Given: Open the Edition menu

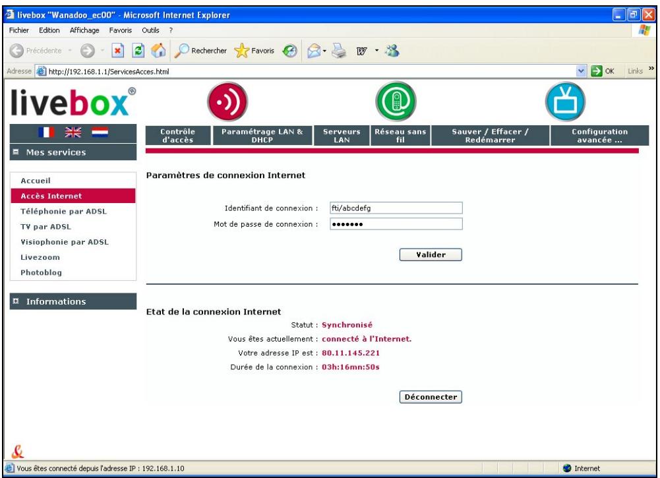Looking at the screenshot, I should point(49,30).
